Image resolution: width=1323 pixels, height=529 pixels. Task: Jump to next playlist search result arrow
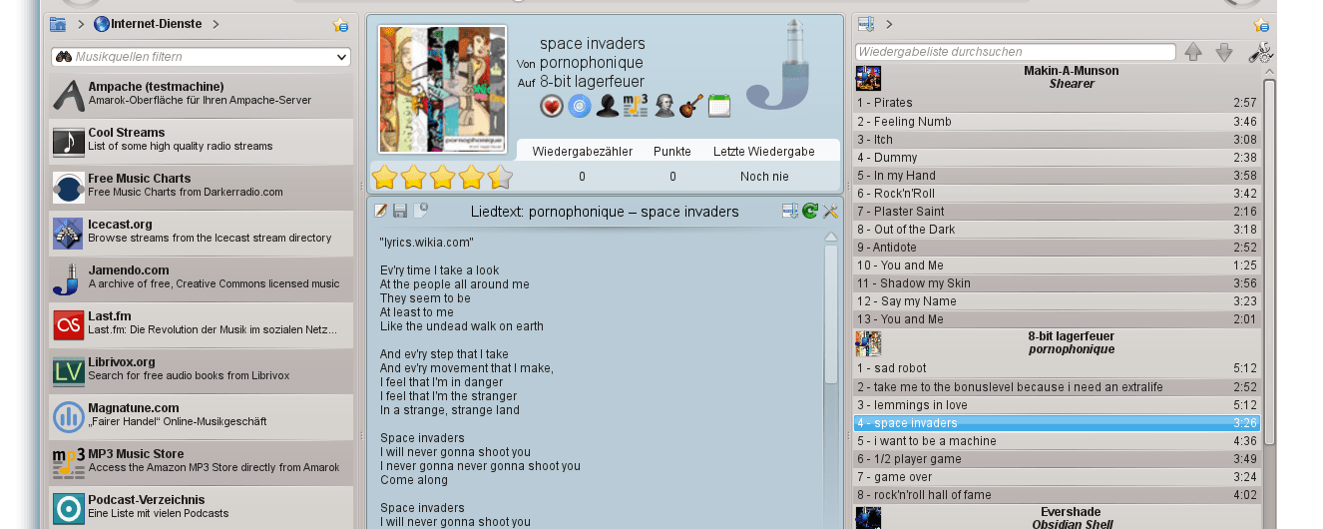1224,52
